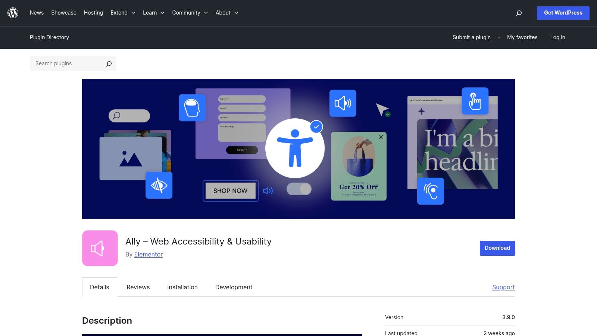Flip the toggle switch in the banner
This screenshot has height=336, width=597.
pyautogui.click(x=300, y=190)
